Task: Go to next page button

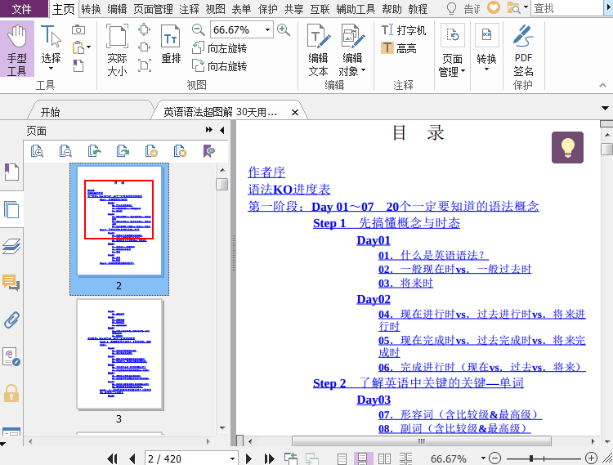Action: point(248,458)
